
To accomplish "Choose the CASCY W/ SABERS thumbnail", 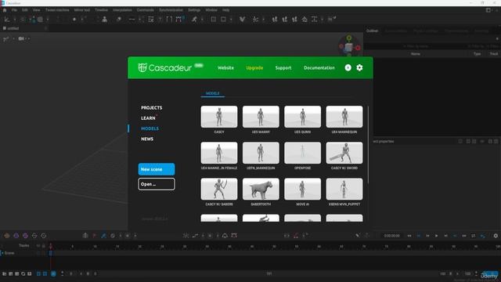I will pyautogui.click(x=219, y=189).
